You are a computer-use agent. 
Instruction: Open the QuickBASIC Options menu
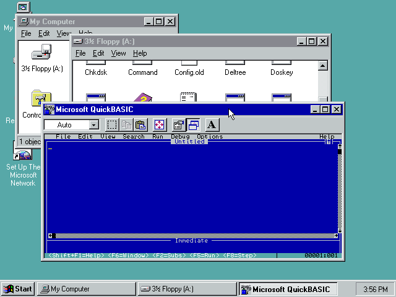point(210,136)
